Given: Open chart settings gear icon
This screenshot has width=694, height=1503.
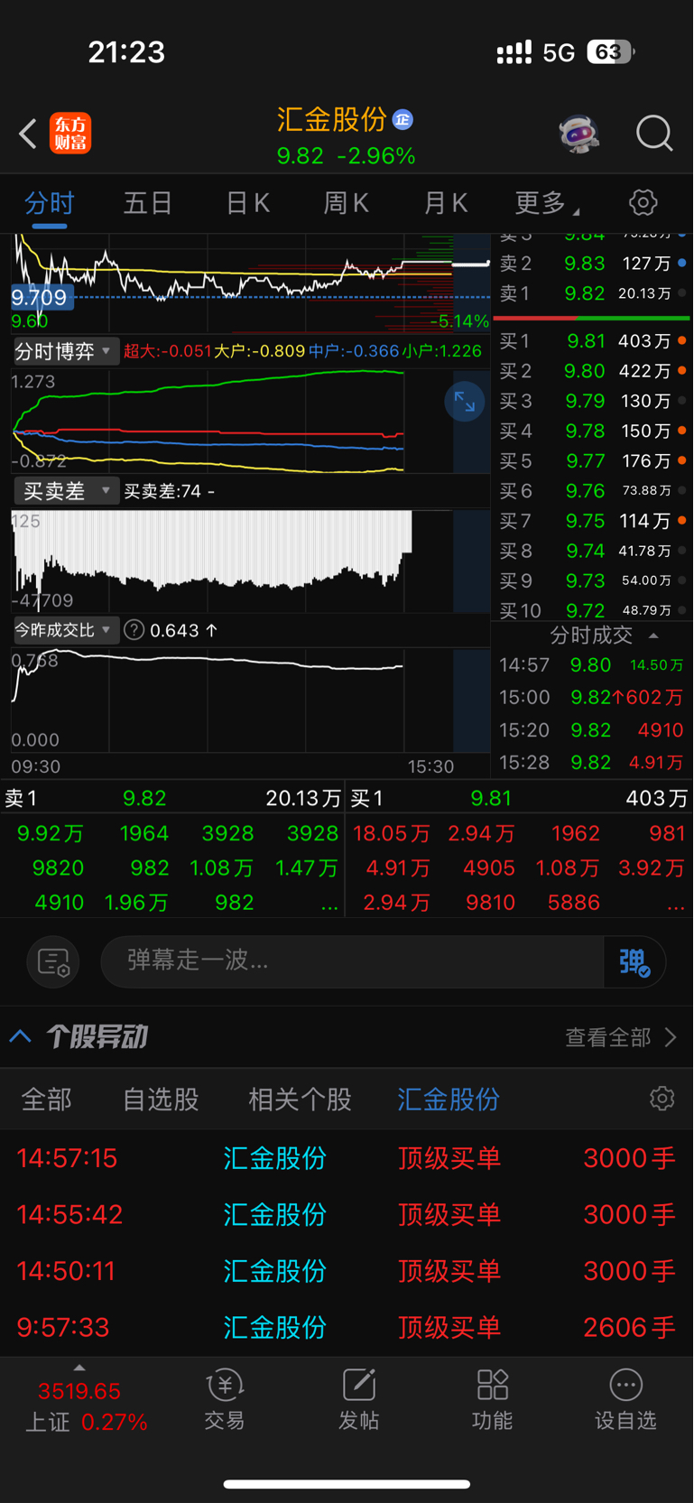Looking at the screenshot, I should [643, 202].
